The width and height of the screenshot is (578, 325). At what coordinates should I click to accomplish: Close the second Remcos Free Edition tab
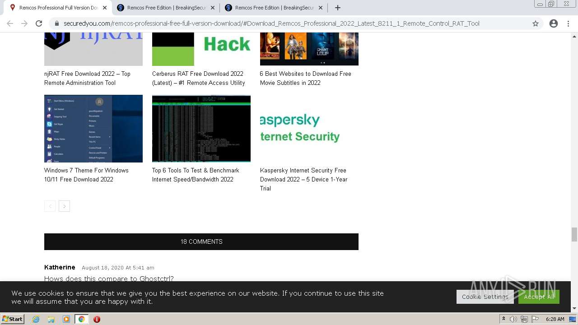[213, 8]
